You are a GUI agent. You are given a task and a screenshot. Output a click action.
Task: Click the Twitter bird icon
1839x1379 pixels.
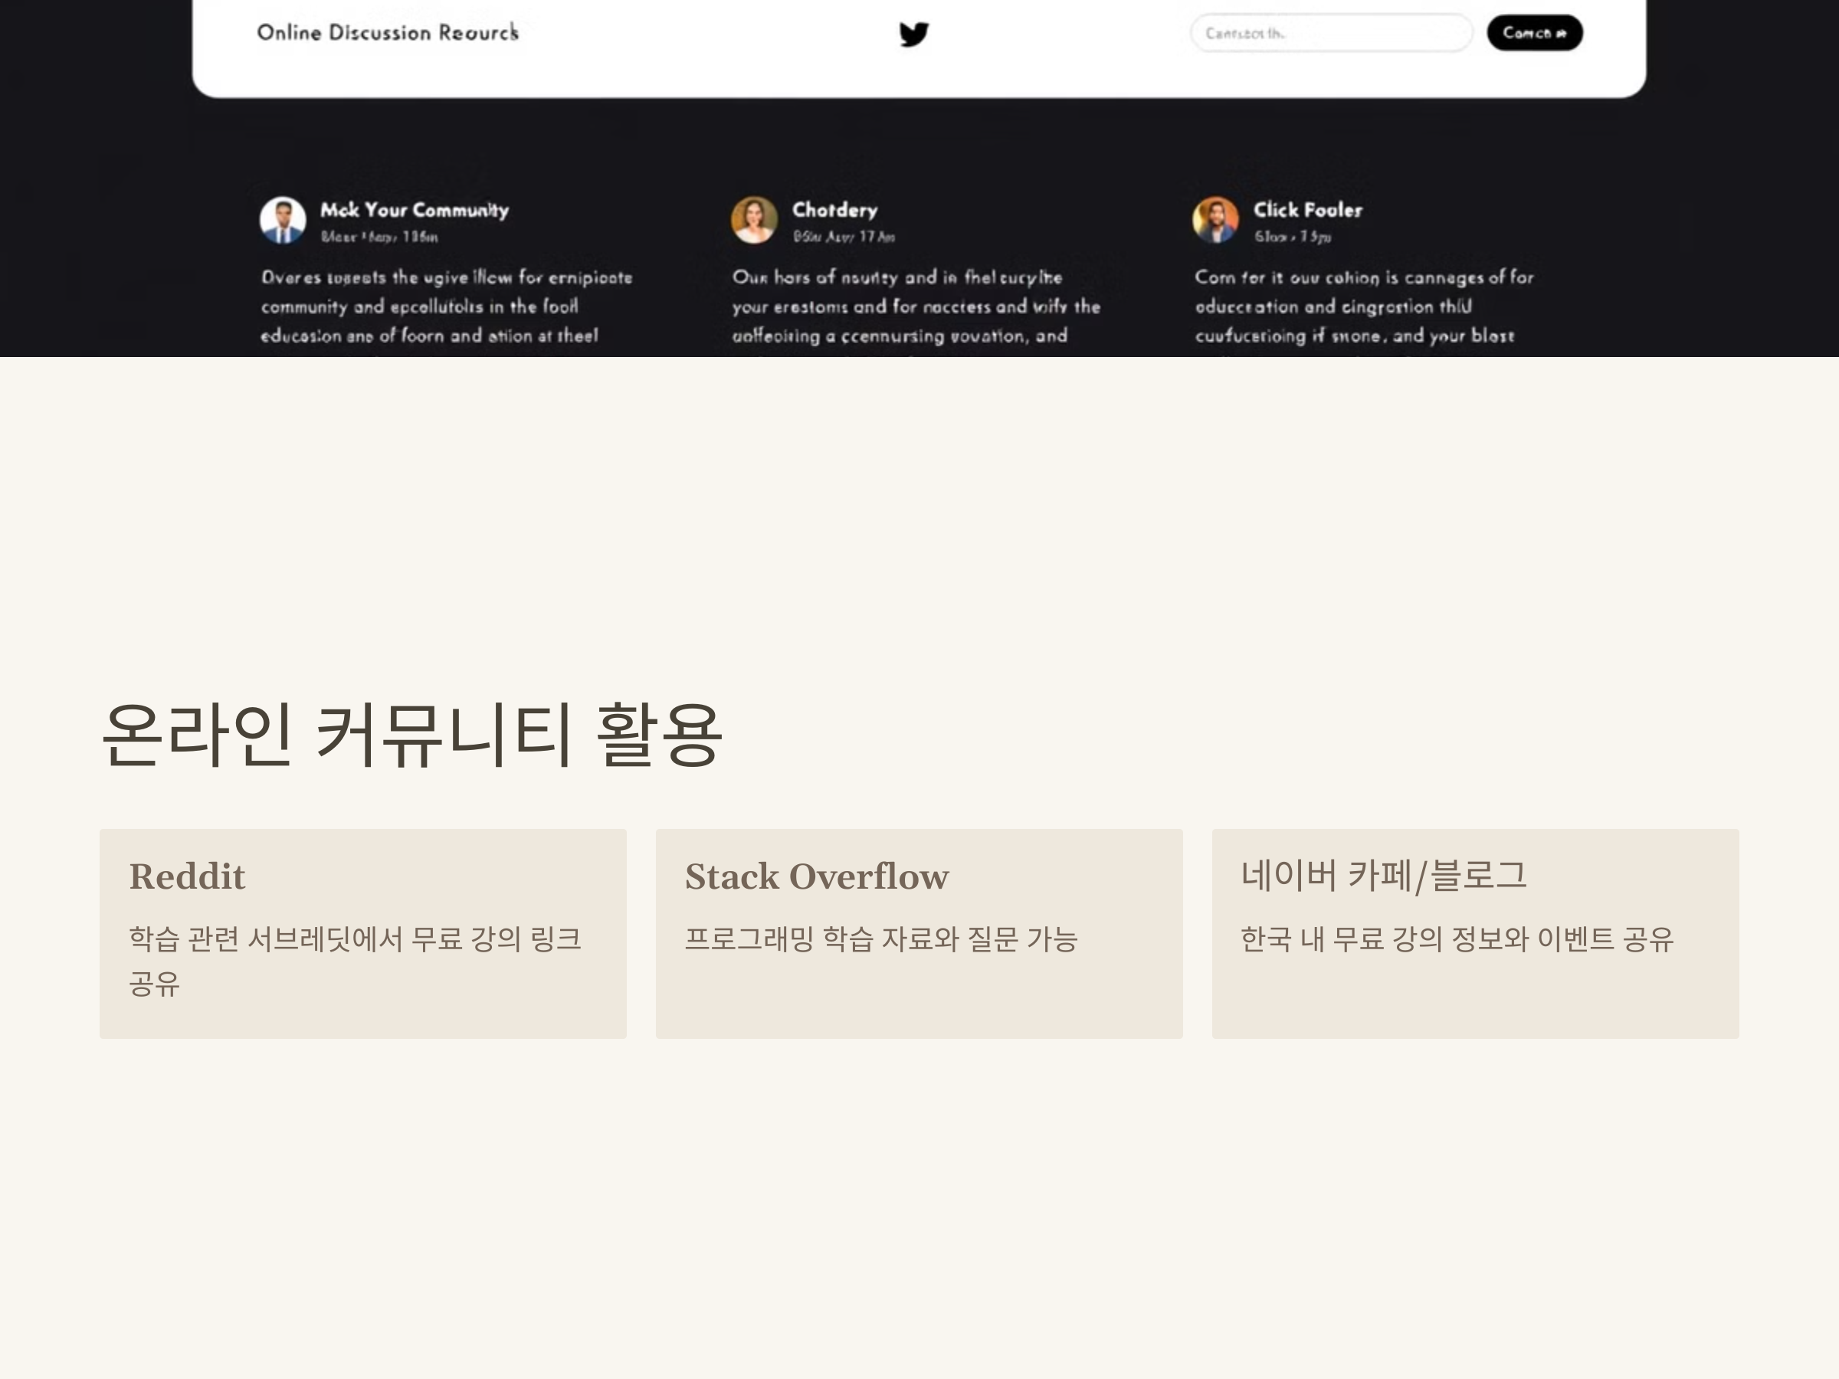(913, 34)
